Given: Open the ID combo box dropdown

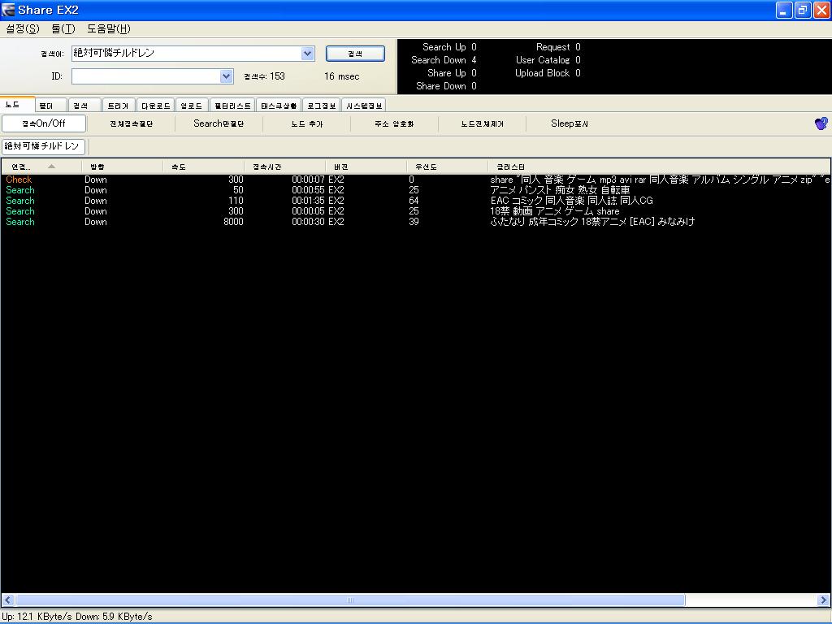Looking at the screenshot, I should pyautogui.click(x=226, y=76).
